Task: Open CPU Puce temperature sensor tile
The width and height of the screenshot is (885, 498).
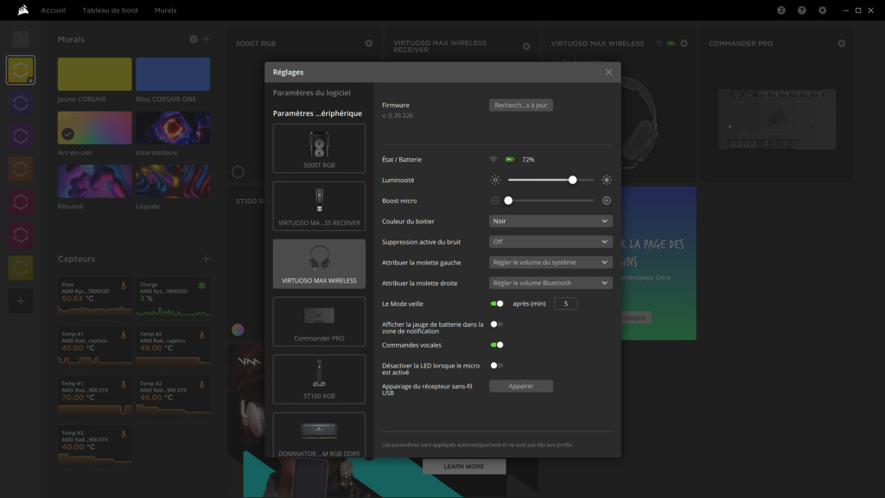Action: tap(94, 297)
